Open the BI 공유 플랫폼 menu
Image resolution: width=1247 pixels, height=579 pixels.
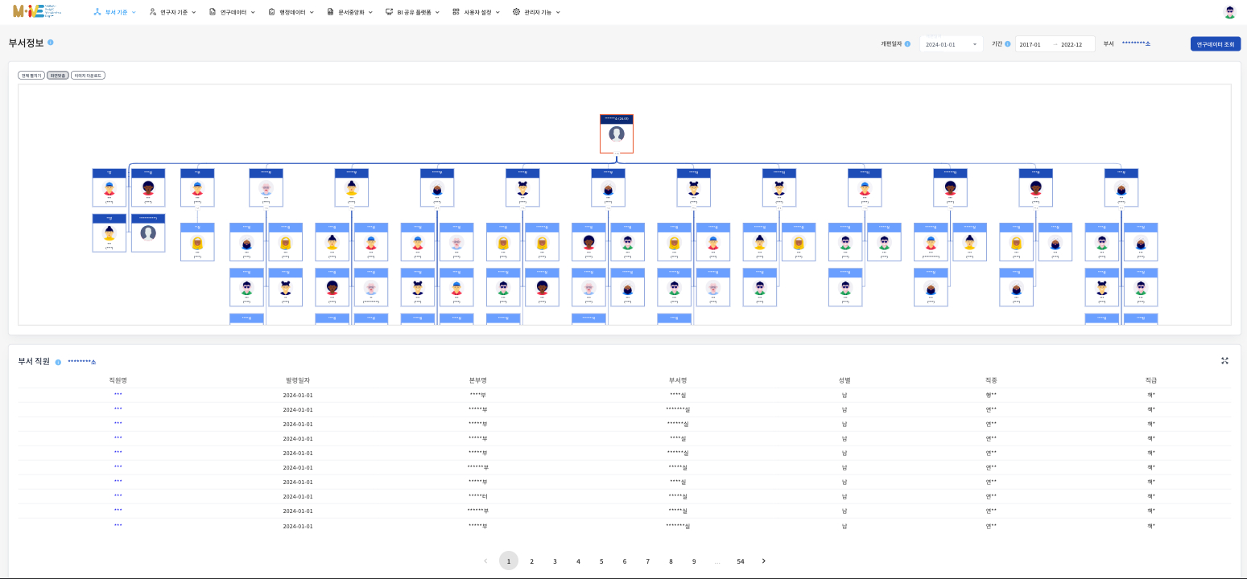412,12
